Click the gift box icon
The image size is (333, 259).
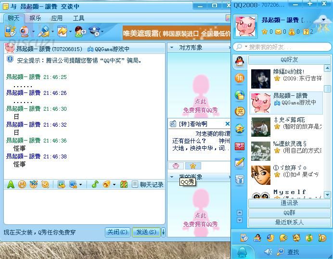tap(124, 184)
